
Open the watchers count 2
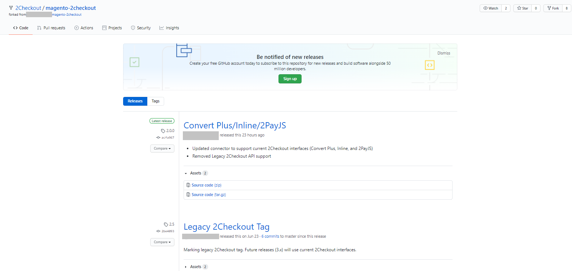pyautogui.click(x=506, y=8)
